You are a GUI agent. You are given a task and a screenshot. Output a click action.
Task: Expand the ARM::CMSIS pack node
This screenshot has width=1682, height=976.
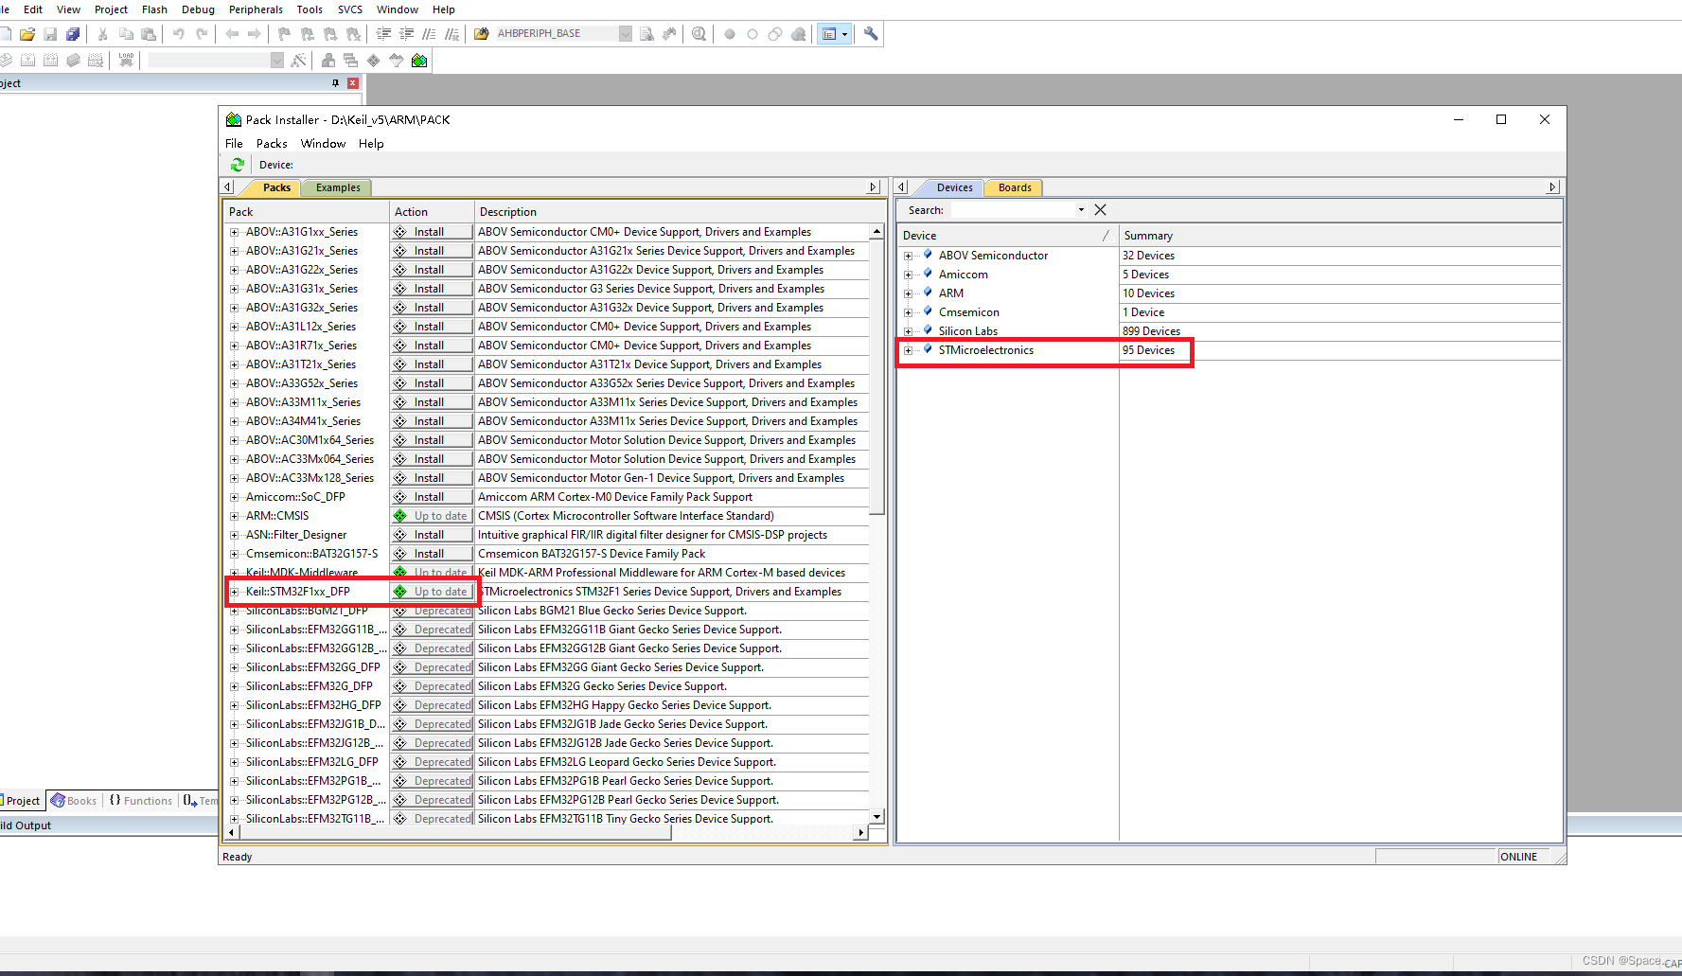235,516
